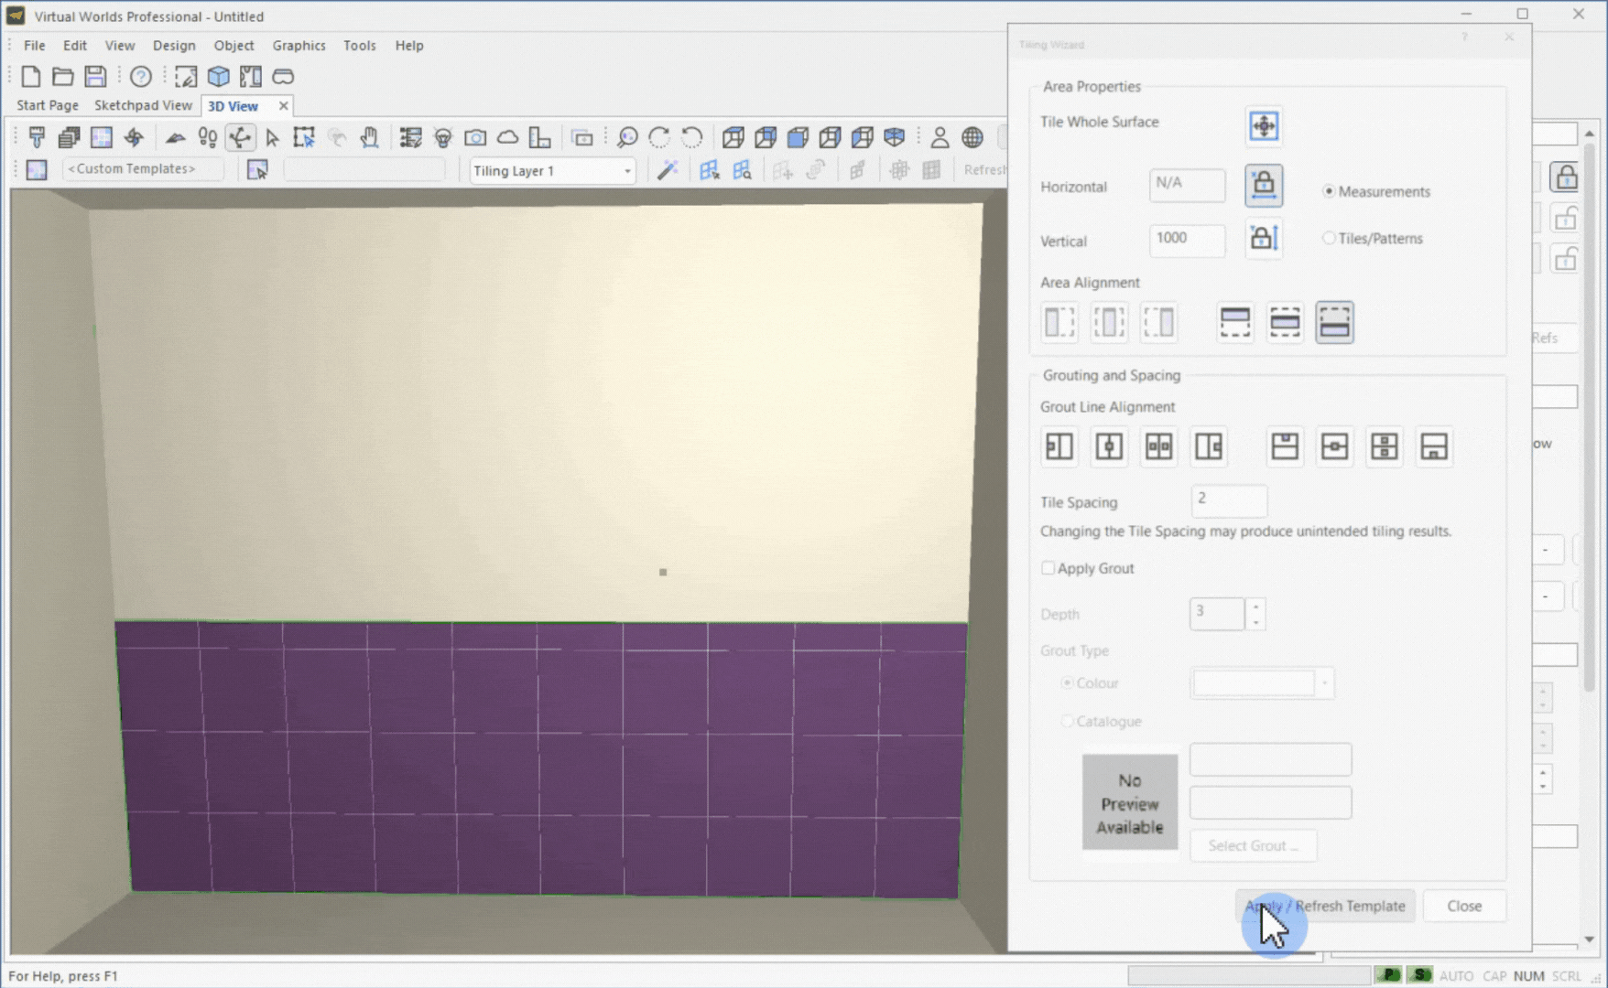Switch to the Start Page tab
The width and height of the screenshot is (1608, 988).
click(48, 105)
